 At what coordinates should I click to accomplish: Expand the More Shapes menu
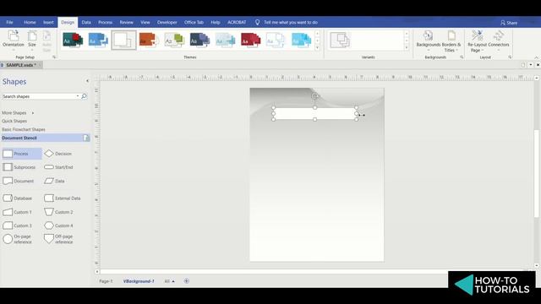click(x=18, y=113)
